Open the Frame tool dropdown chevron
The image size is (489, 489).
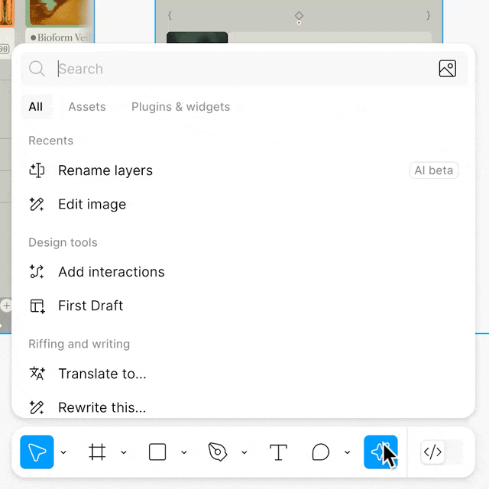124,452
